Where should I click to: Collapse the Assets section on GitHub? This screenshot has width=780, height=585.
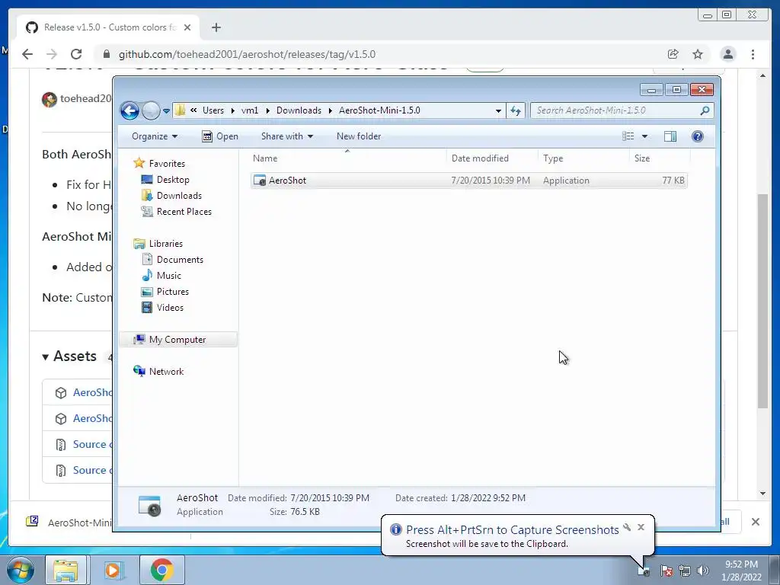(x=69, y=356)
